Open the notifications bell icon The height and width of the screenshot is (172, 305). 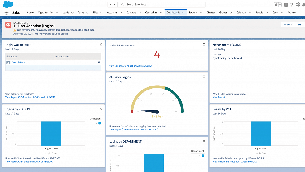point(303,4)
